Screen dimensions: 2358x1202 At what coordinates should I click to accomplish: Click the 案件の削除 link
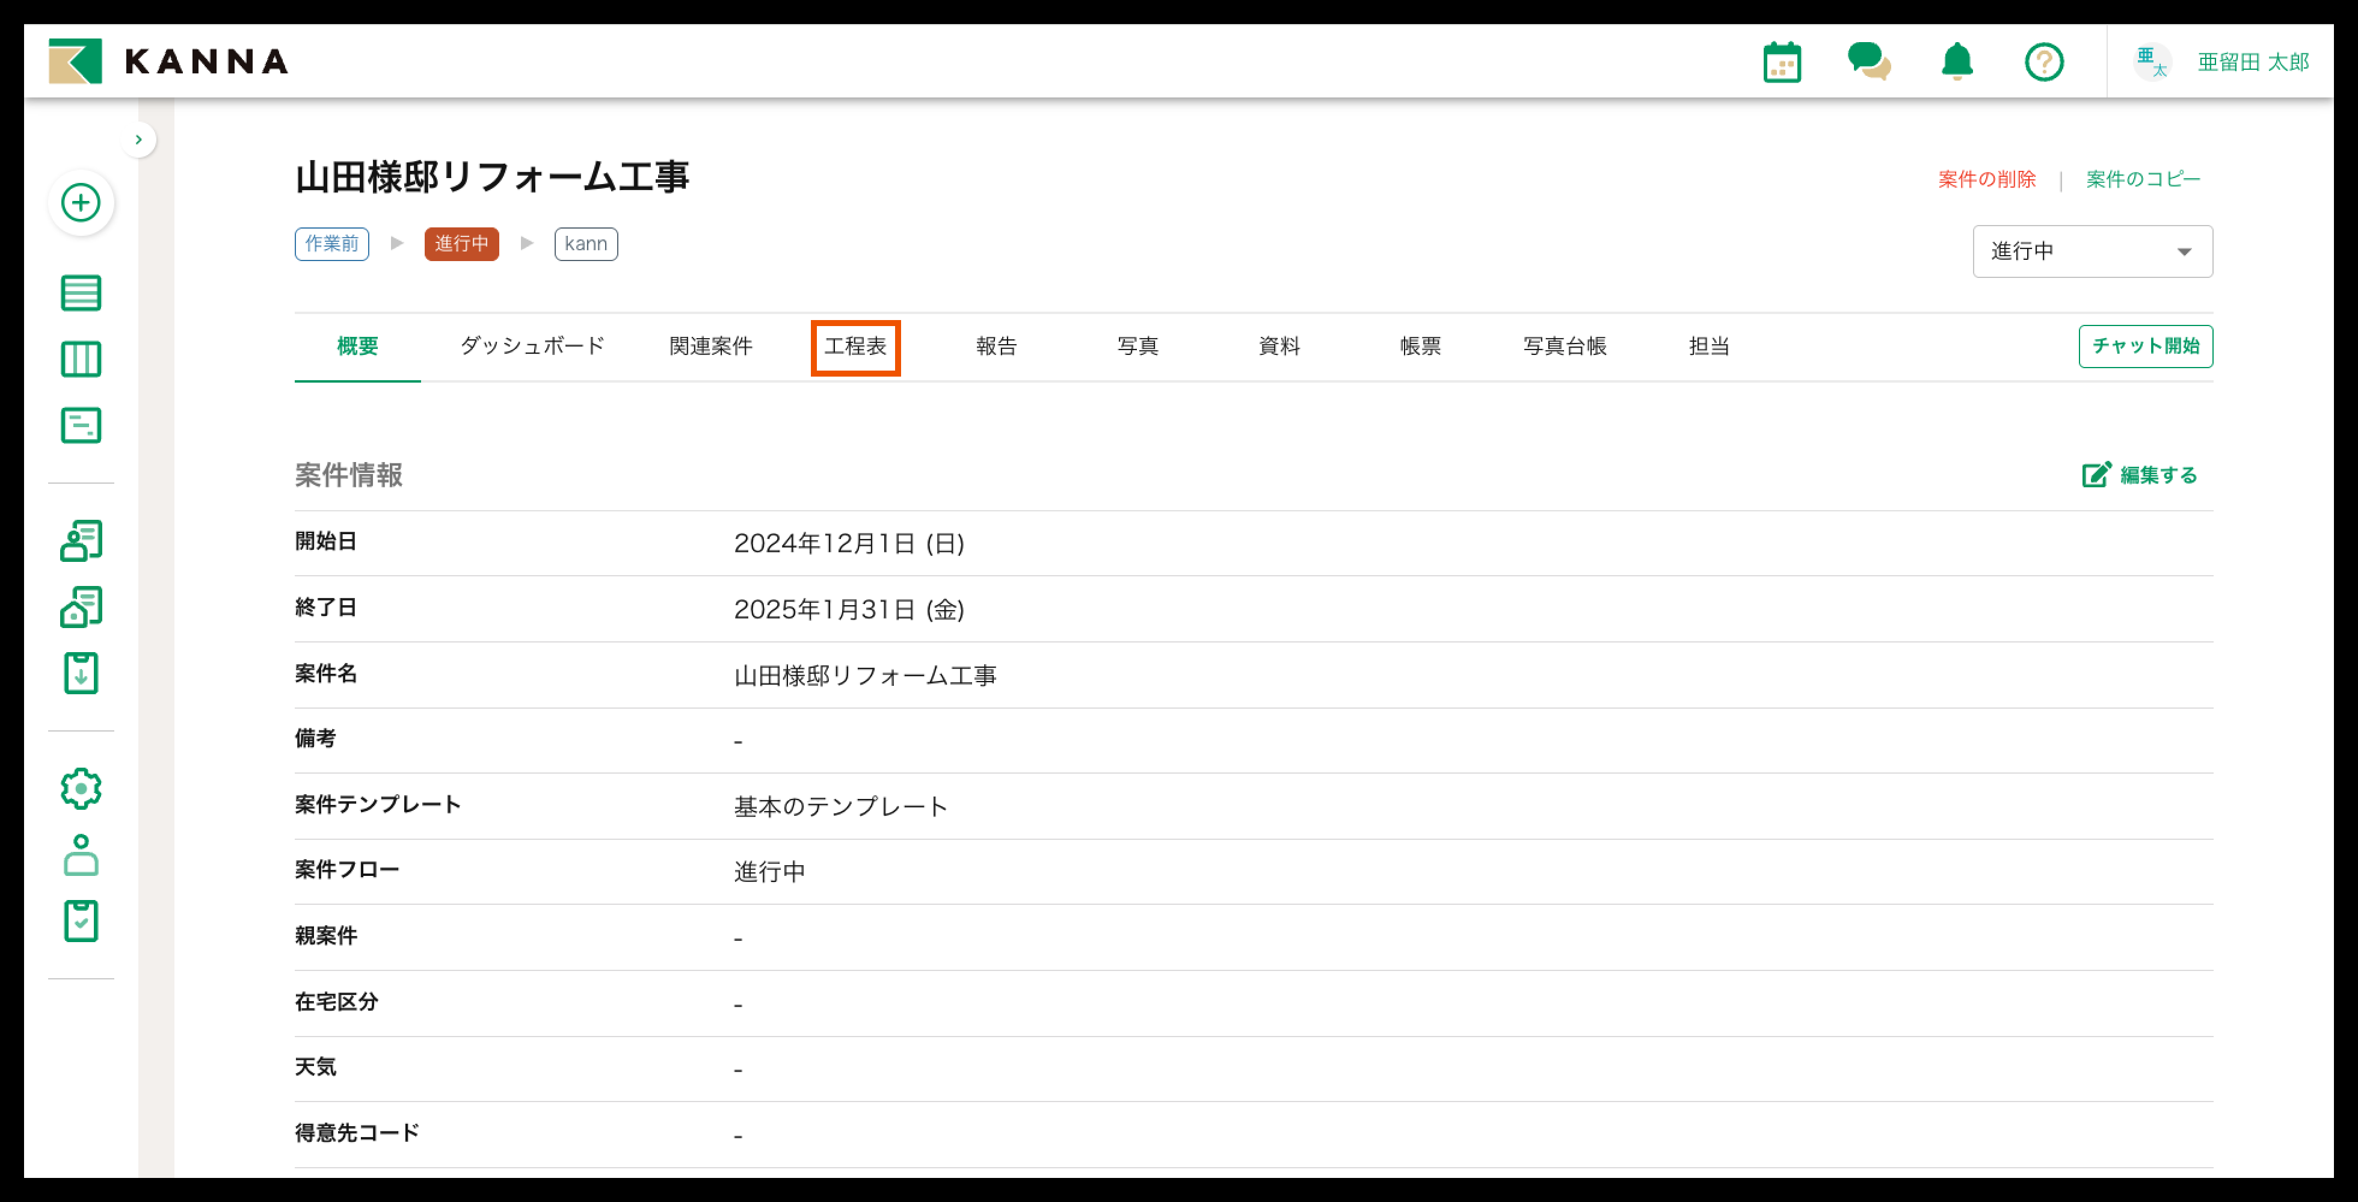pos(1986,179)
